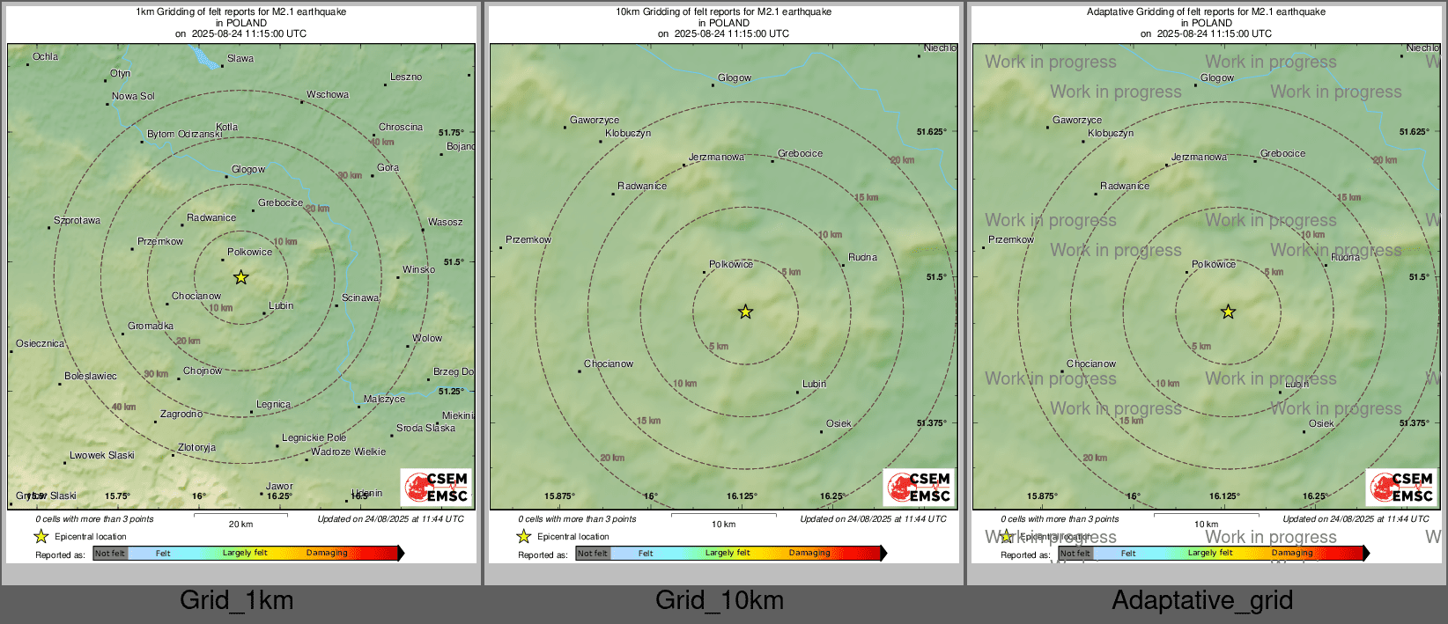Click the epicenter star on the 1km map
Screen dimensions: 1448x624
tap(240, 277)
